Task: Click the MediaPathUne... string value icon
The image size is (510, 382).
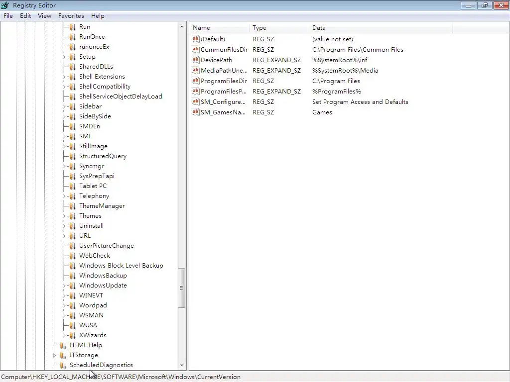Action: point(195,70)
